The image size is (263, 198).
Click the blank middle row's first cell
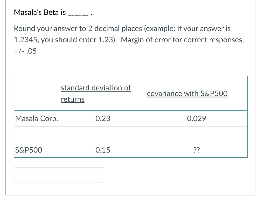(x=37, y=134)
